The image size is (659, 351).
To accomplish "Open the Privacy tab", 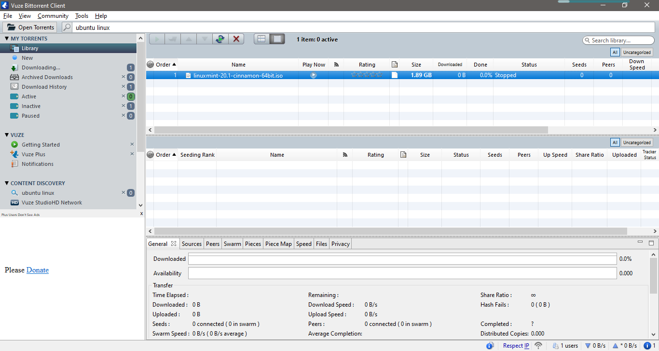I will coord(341,244).
